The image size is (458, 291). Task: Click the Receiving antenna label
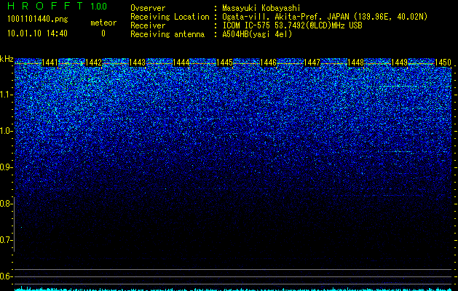tap(167, 34)
